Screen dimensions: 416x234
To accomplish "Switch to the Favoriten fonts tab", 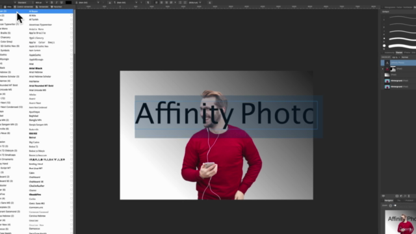I will click(57, 7).
